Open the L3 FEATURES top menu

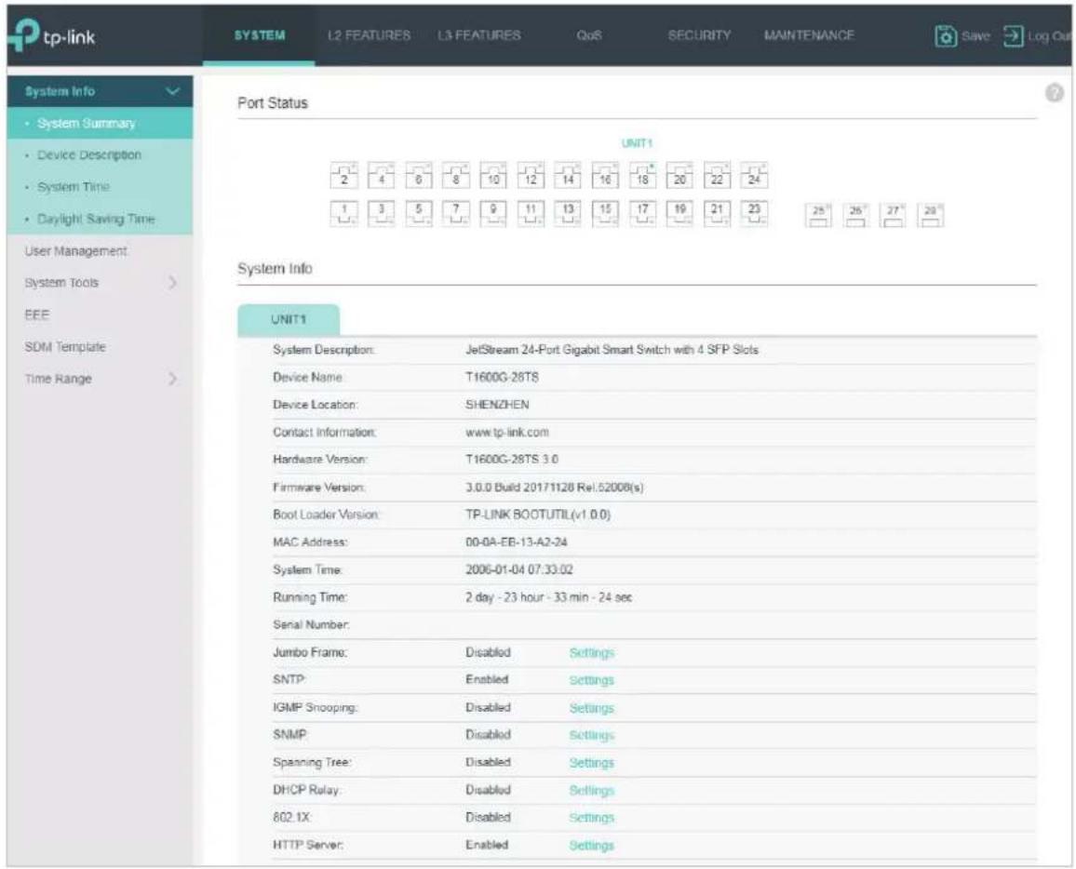(479, 35)
